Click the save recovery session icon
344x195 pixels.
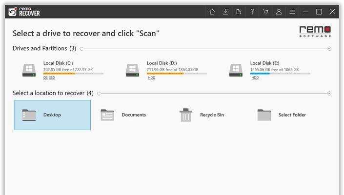click(239, 12)
